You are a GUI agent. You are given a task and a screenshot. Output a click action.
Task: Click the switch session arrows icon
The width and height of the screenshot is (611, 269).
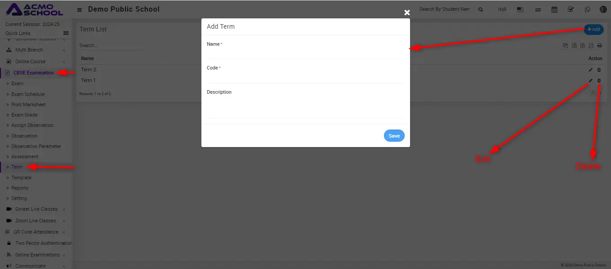(538, 9)
